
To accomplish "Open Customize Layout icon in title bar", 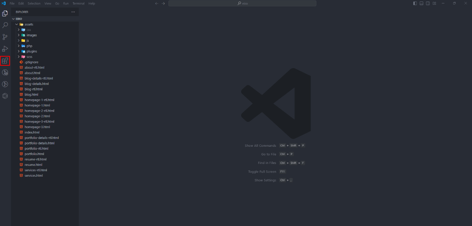I will pos(434,4).
